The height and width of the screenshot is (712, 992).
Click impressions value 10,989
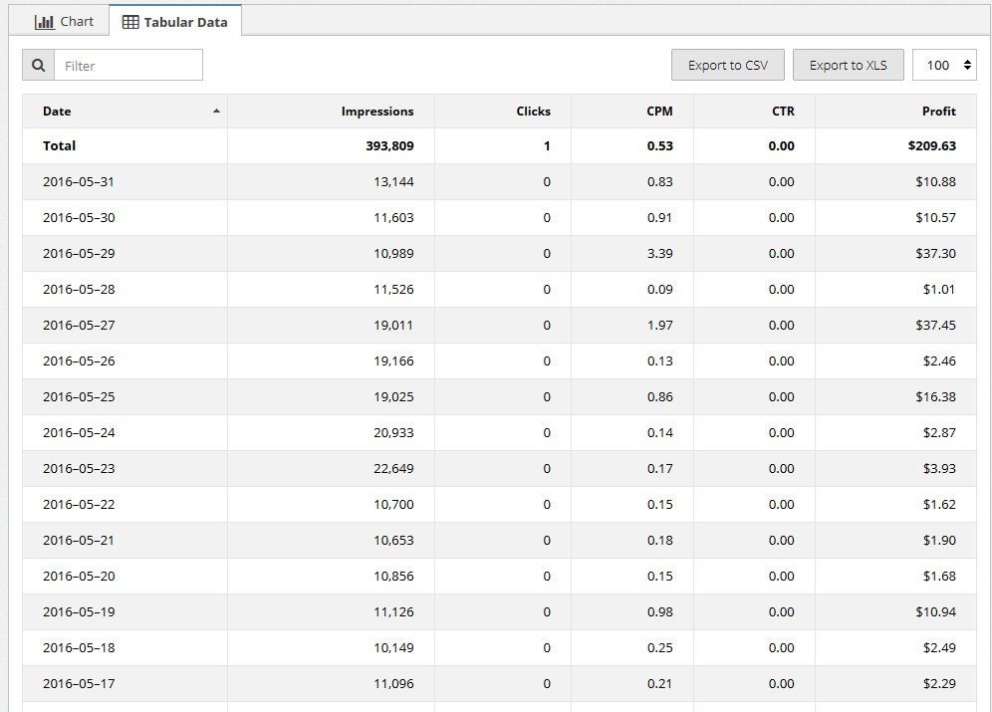[393, 254]
